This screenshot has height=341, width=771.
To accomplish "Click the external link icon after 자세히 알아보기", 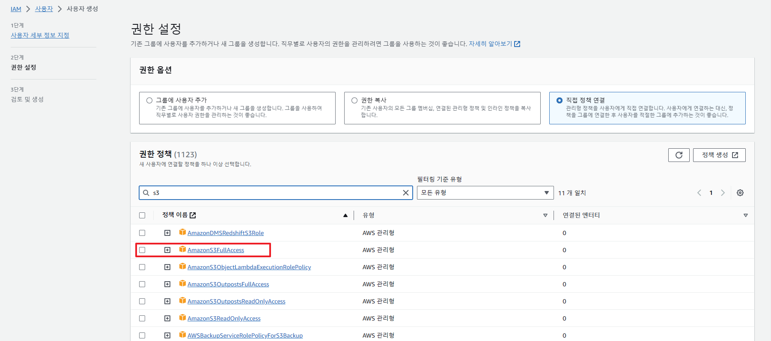I will pyautogui.click(x=517, y=44).
